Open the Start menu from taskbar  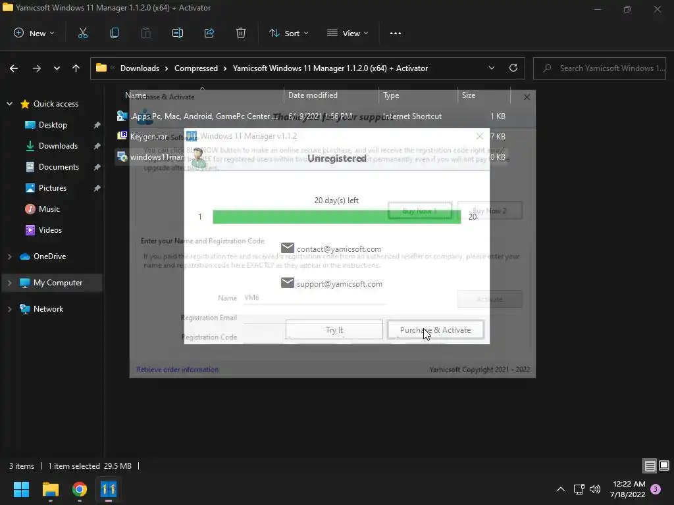[x=21, y=489]
